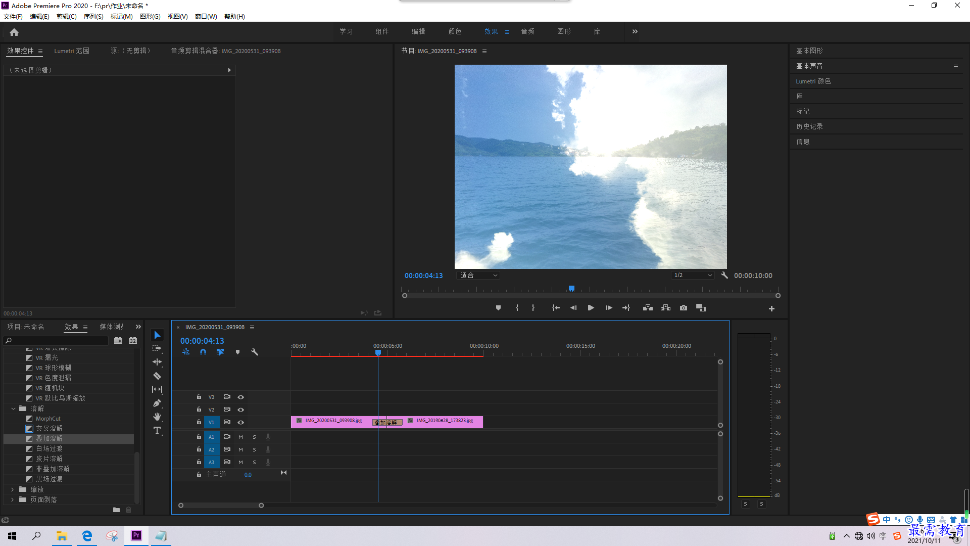Open timeline display settings wrench
Image resolution: width=970 pixels, height=546 pixels.
click(255, 352)
